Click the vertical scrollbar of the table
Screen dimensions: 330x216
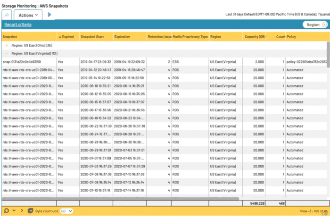pyautogui.click(x=328, y=118)
